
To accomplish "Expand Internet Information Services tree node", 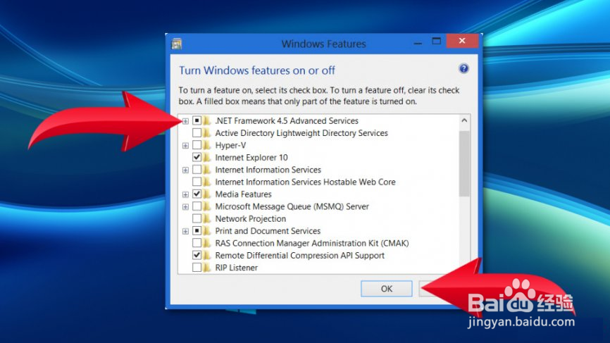I will (185, 170).
